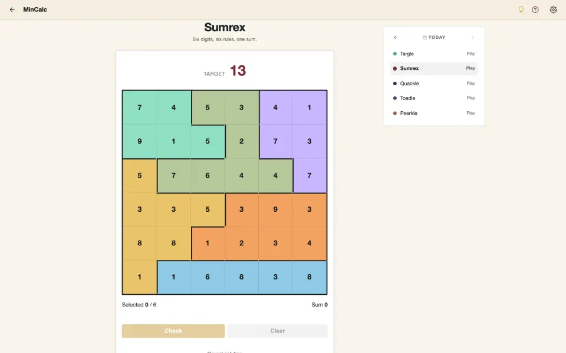566x353 pixels.
Task: Select the 5 in the green region
Action: (x=208, y=108)
